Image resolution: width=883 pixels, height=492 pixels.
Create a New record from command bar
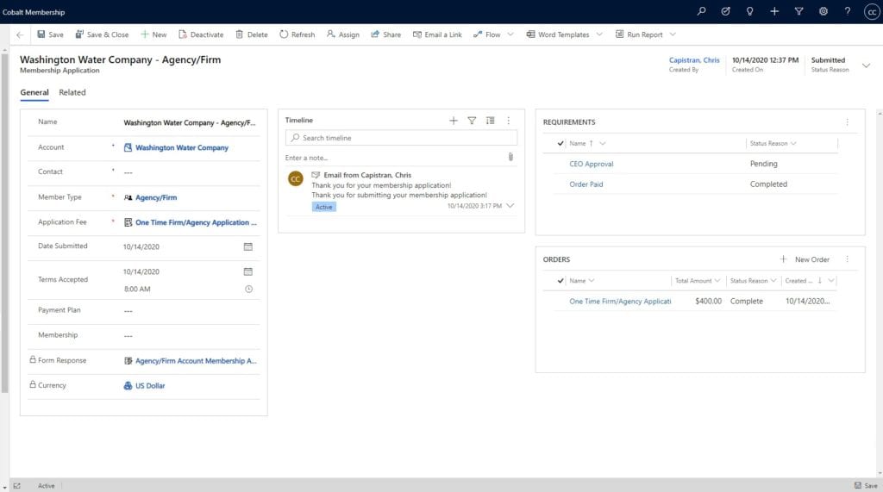point(153,34)
